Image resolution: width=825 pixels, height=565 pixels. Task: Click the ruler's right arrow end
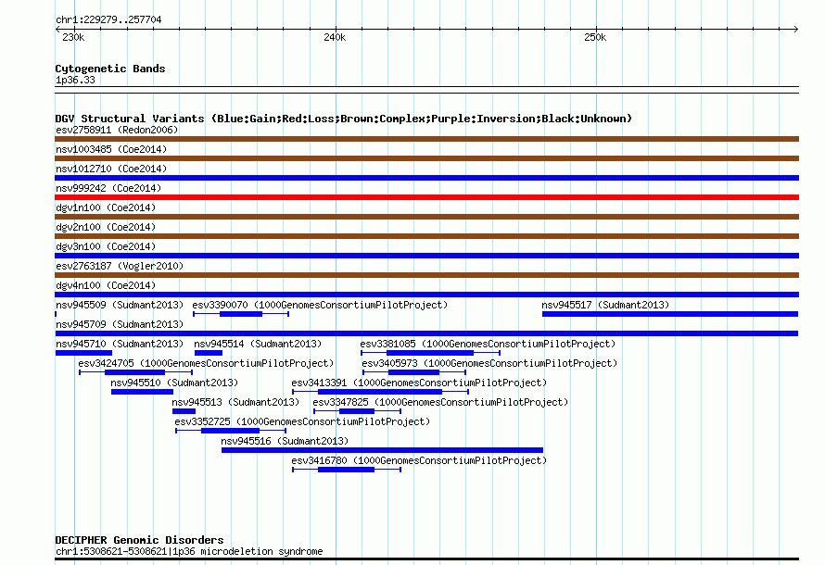pos(795,29)
